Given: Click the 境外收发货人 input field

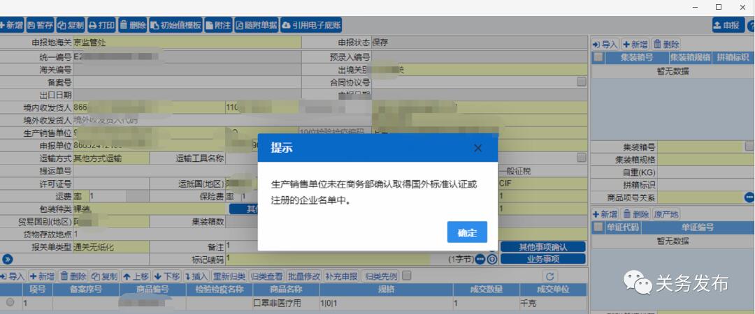Looking at the screenshot, I should pyautogui.click(x=150, y=120).
